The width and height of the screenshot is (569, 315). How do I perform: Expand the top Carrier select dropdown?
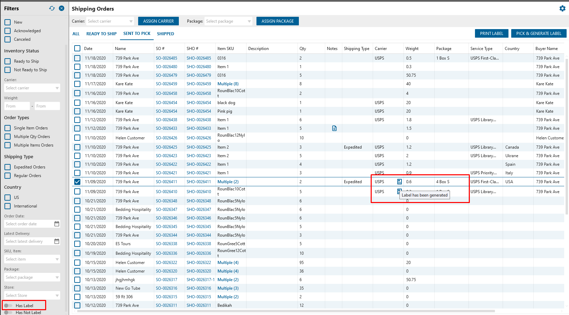pyautogui.click(x=110, y=21)
